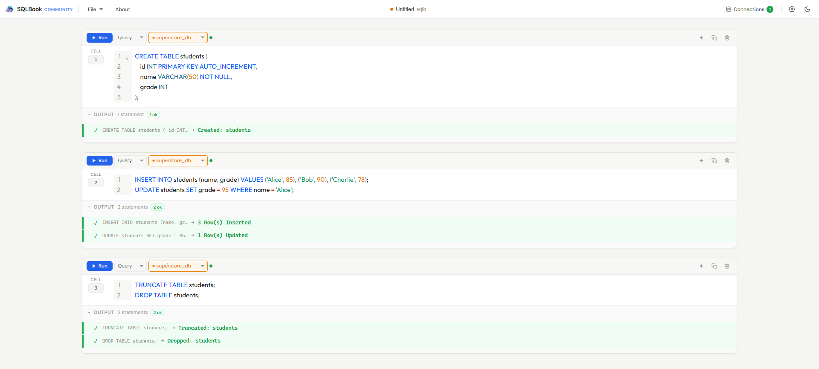819x369 pixels.
Task: Click the '2 ok' badge in cell 2 output
Action: click(158, 207)
